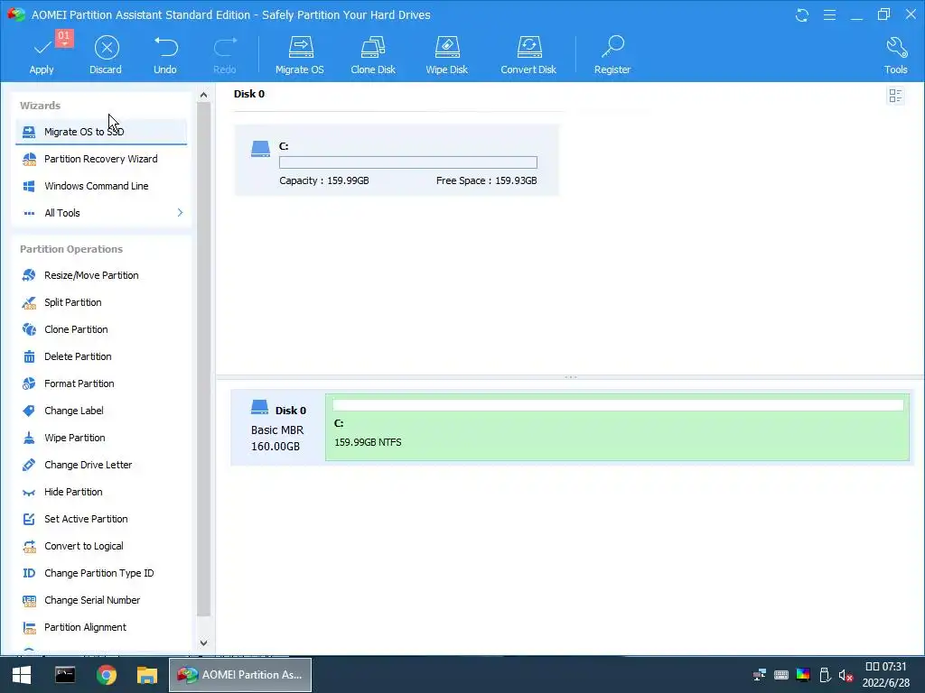The height and width of the screenshot is (693, 925).
Task: Click the keyboard tray icon
Action: [x=781, y=675]
